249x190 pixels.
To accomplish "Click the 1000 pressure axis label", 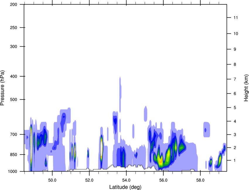I will 13,171.
